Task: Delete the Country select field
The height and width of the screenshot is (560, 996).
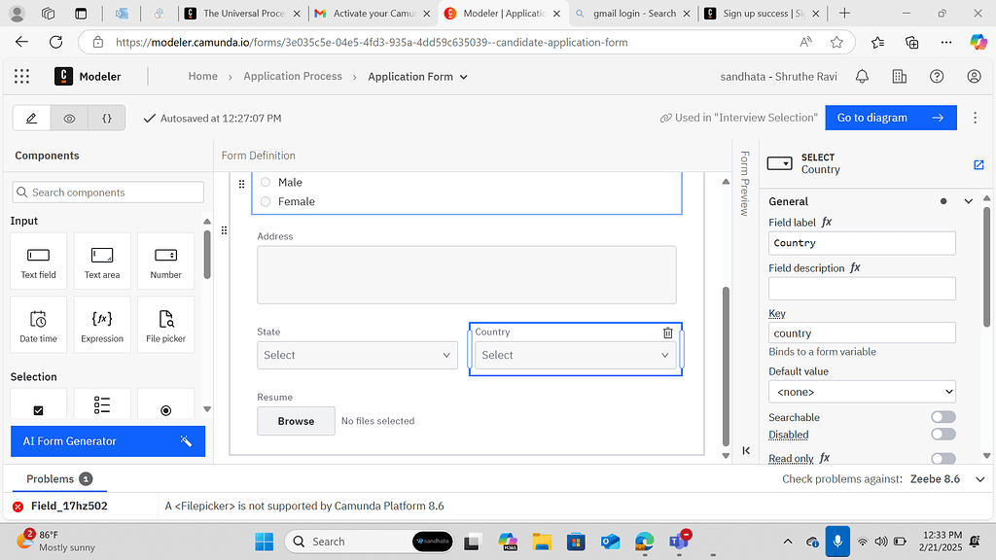Action: point(667,332)
